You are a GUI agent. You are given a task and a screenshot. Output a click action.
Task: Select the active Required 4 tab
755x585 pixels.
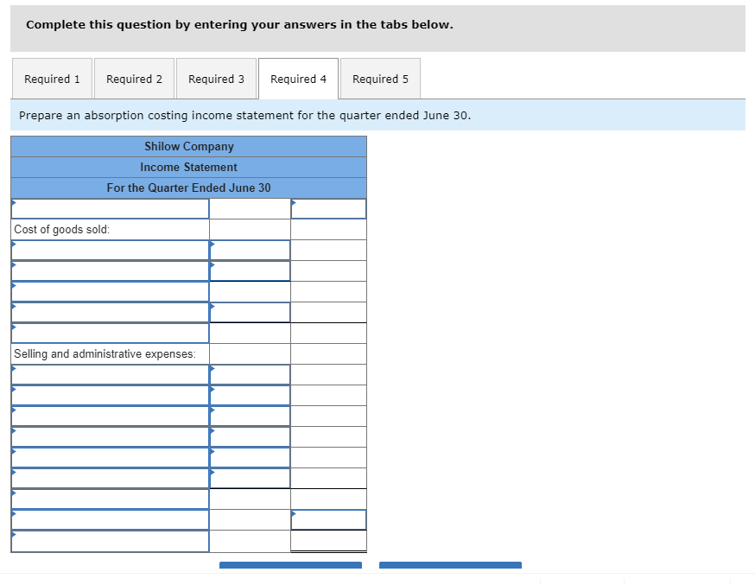coord(298,79)
